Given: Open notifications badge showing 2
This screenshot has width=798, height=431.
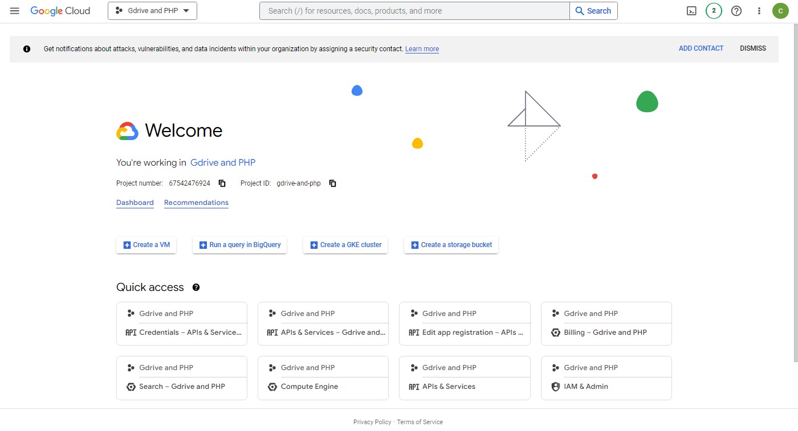Looking at the screenshot, I should click(x=714, y=11).
